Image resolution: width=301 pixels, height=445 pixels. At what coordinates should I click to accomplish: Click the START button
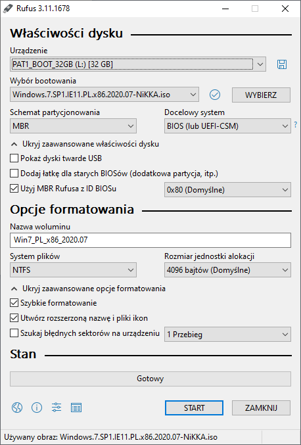click(x=194, y=408)
